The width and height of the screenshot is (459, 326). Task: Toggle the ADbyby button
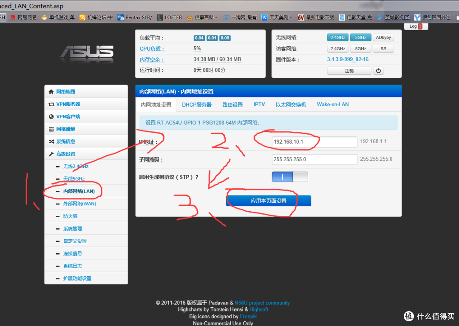(383, 37)
